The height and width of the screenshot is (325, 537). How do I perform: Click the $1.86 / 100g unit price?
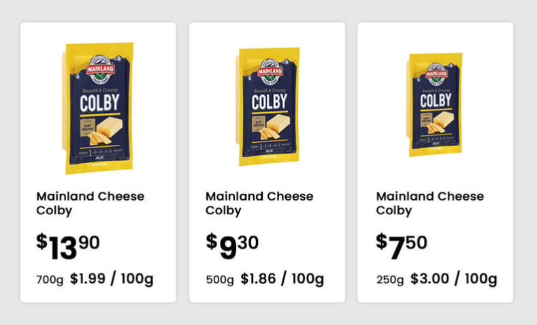[282, 279]
